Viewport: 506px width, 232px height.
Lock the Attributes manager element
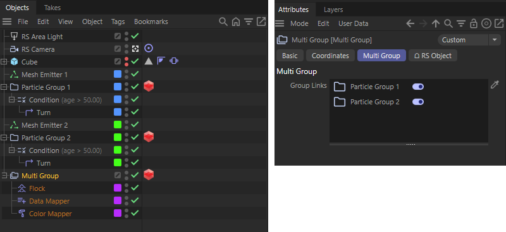point(473,23)
